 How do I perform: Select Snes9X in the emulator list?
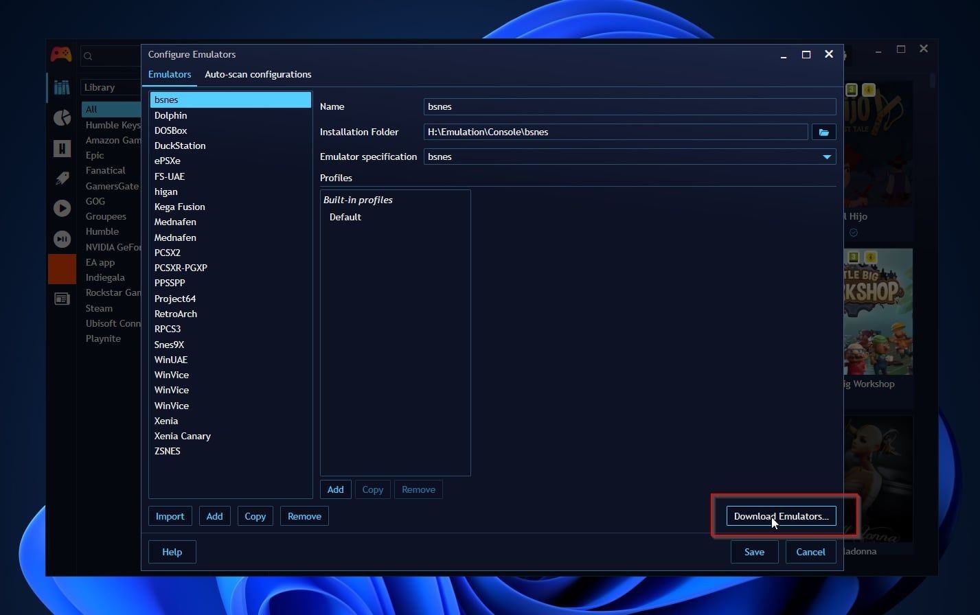(x=231, y=345)
